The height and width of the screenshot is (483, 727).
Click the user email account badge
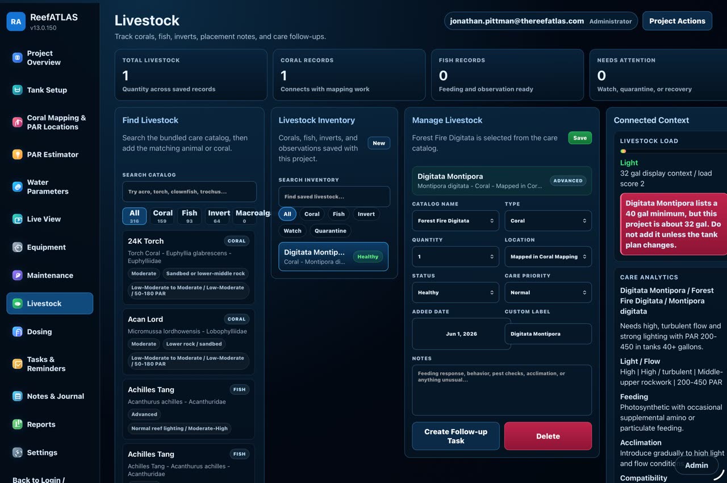click(x=541, y=21)
